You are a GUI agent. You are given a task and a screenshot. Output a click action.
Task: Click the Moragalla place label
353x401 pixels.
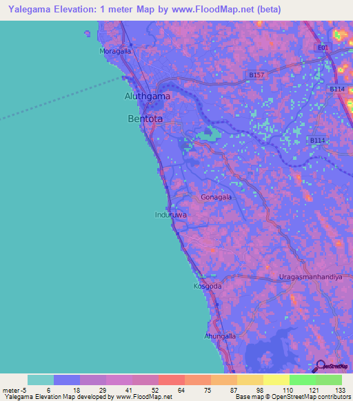pyautogui.click(x=115, y=51)
